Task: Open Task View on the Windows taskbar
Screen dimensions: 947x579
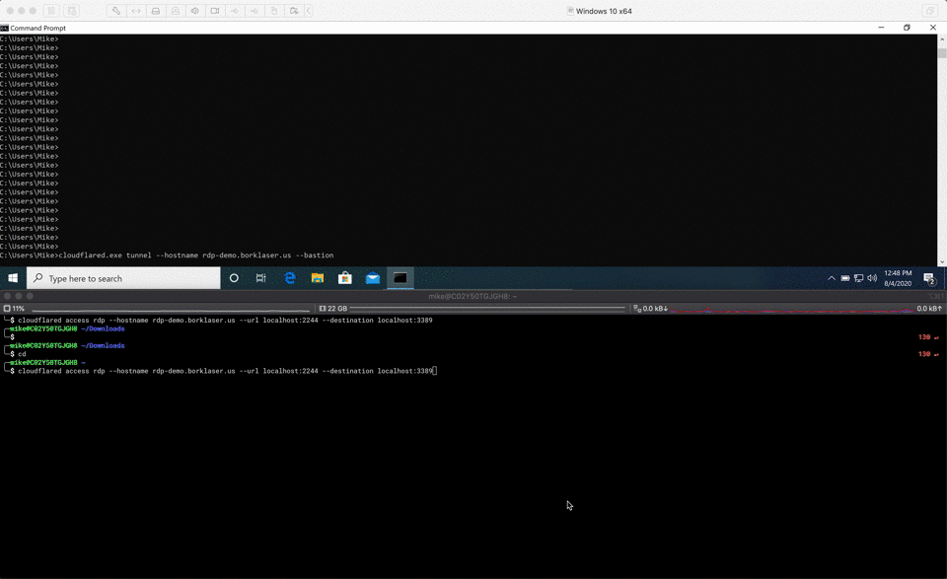Action: (260, 278)
